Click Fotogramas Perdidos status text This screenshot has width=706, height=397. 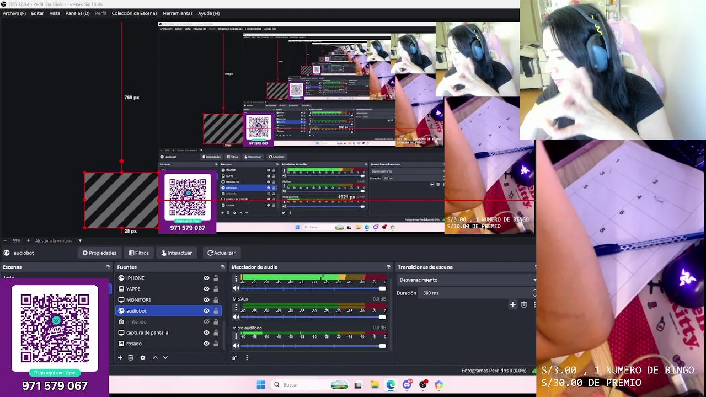(494, 371)
